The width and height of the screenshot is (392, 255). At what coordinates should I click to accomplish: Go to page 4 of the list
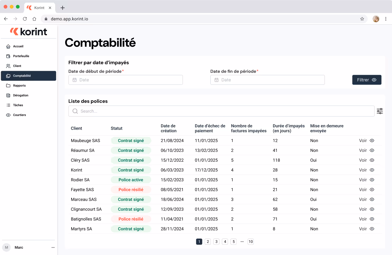[x=225, y=242]
